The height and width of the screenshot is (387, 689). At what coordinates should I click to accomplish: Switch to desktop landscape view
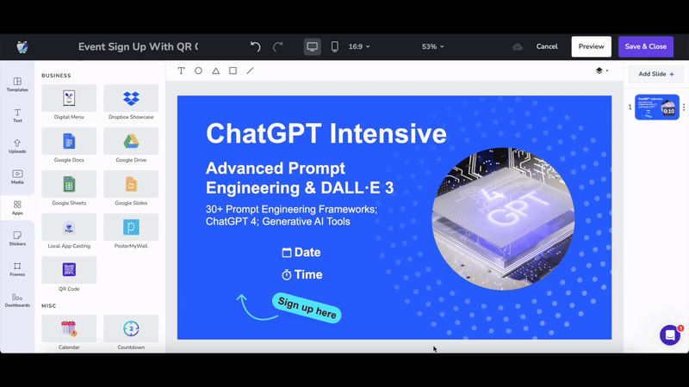312,46
